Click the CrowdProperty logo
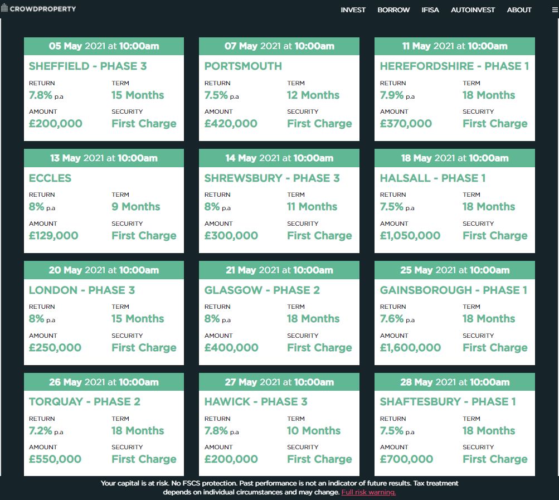This screenshot has width=559, height=500. pos(38,8)
